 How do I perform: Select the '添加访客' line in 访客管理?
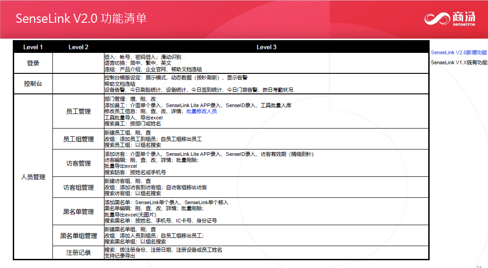pos(209,154)
